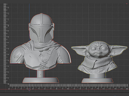
Task: Click the "20" mark on horizontal ruler
Action: [127, 89]
